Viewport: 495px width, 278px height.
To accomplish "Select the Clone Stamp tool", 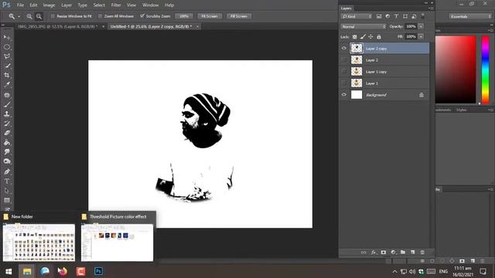I will 7,114.
